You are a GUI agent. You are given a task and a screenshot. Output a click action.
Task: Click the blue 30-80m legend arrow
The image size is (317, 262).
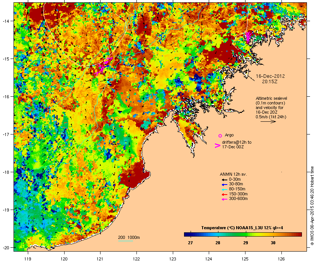tap(224, 185)
